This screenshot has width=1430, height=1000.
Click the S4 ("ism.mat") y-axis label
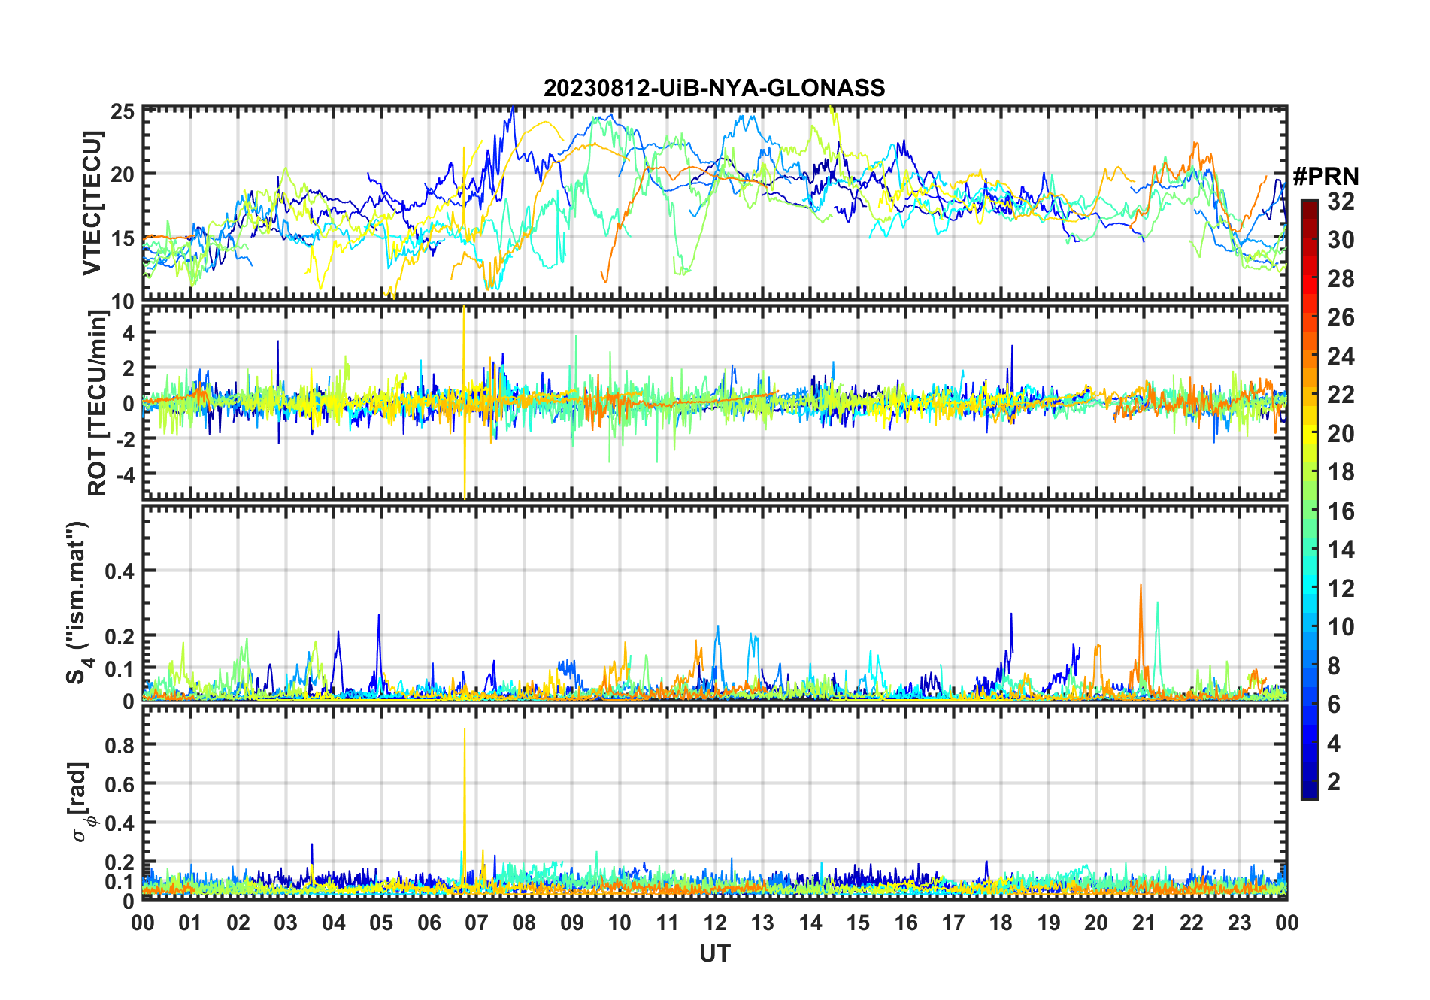pyautogui.click(x=77, y=602)
